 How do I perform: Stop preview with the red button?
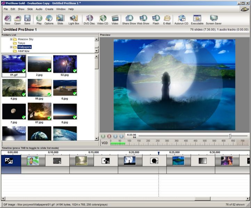[109, 136]
